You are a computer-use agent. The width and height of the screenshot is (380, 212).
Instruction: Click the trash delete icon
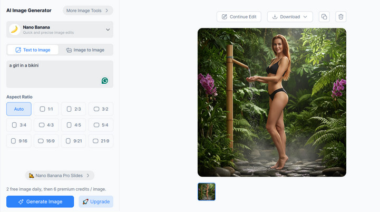[x=340, y=17]
